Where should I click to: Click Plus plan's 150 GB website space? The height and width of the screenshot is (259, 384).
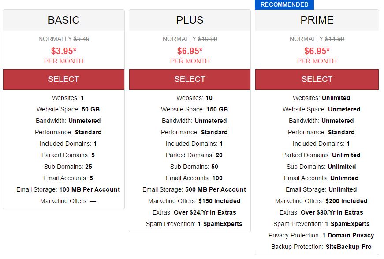pyautogui.click(x=217, y=109)
